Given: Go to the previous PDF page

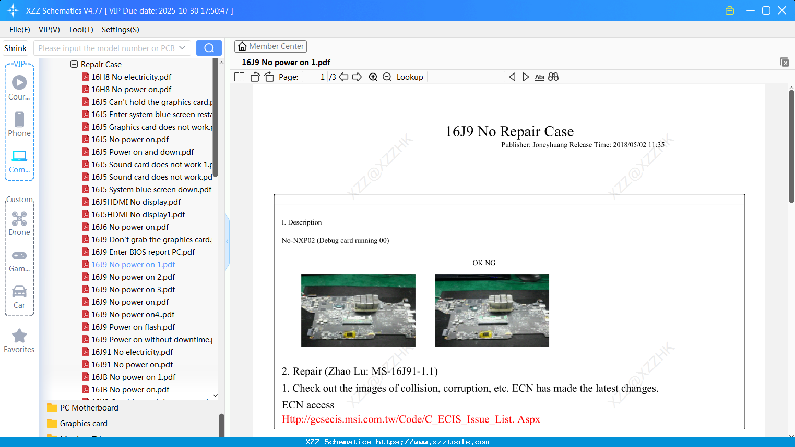Looking at the screenshot, I should [x=343, y=77].
